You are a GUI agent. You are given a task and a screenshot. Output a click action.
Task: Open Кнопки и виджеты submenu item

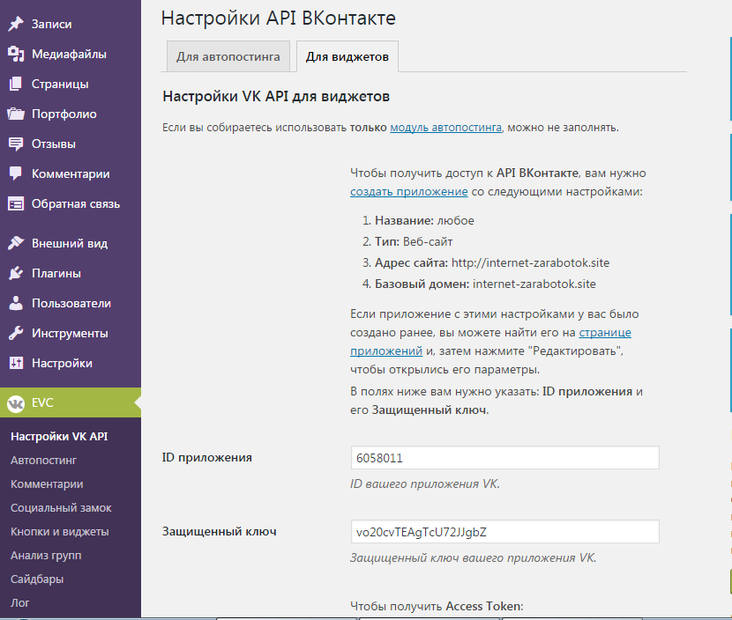tap(59, 531)
